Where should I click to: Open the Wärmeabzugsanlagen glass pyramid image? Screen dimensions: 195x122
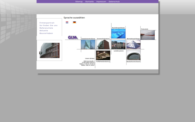pos(134,45)
